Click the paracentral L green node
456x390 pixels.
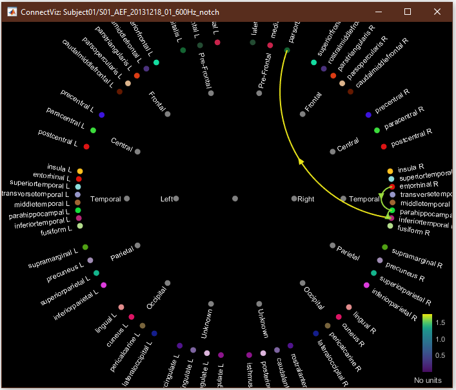(94, 131)
